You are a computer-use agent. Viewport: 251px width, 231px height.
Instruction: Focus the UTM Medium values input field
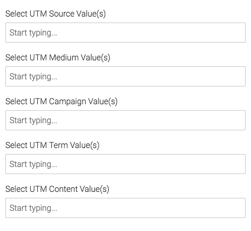click(x=125, y=76)
